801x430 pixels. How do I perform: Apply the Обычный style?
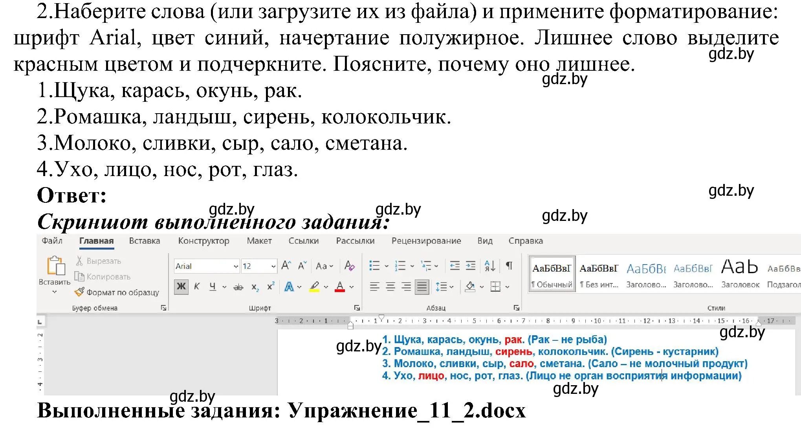(552, 274)
